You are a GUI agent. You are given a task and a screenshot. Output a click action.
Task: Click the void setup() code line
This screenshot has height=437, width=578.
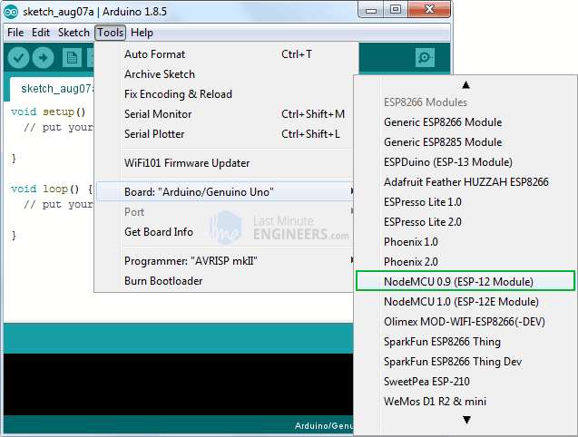(48, 112)
